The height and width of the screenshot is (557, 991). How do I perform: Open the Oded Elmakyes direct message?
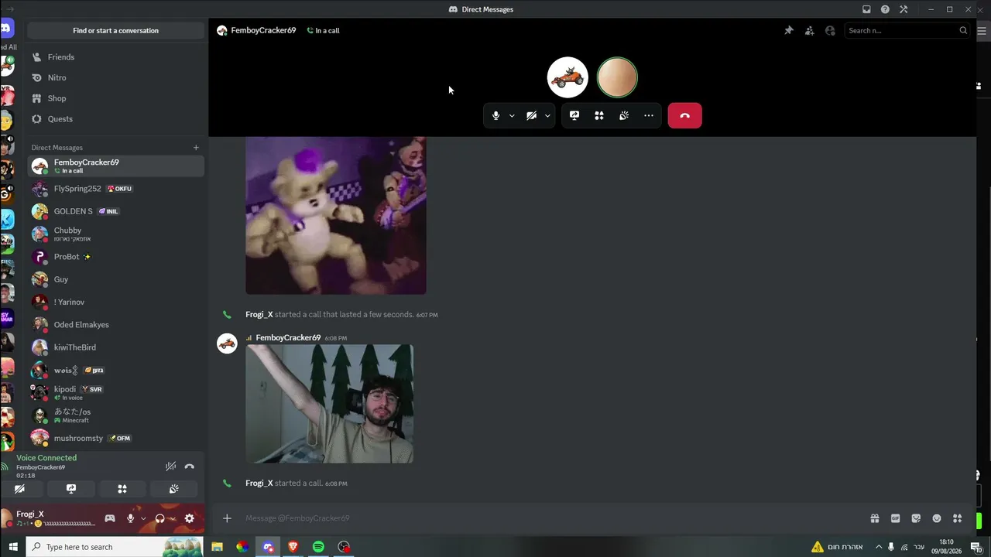pyautogui.click(x=116, y=325)
